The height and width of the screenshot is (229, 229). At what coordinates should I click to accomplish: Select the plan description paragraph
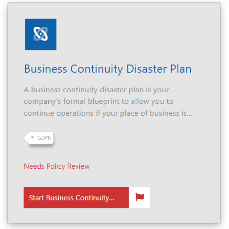(x=108, y=101)
